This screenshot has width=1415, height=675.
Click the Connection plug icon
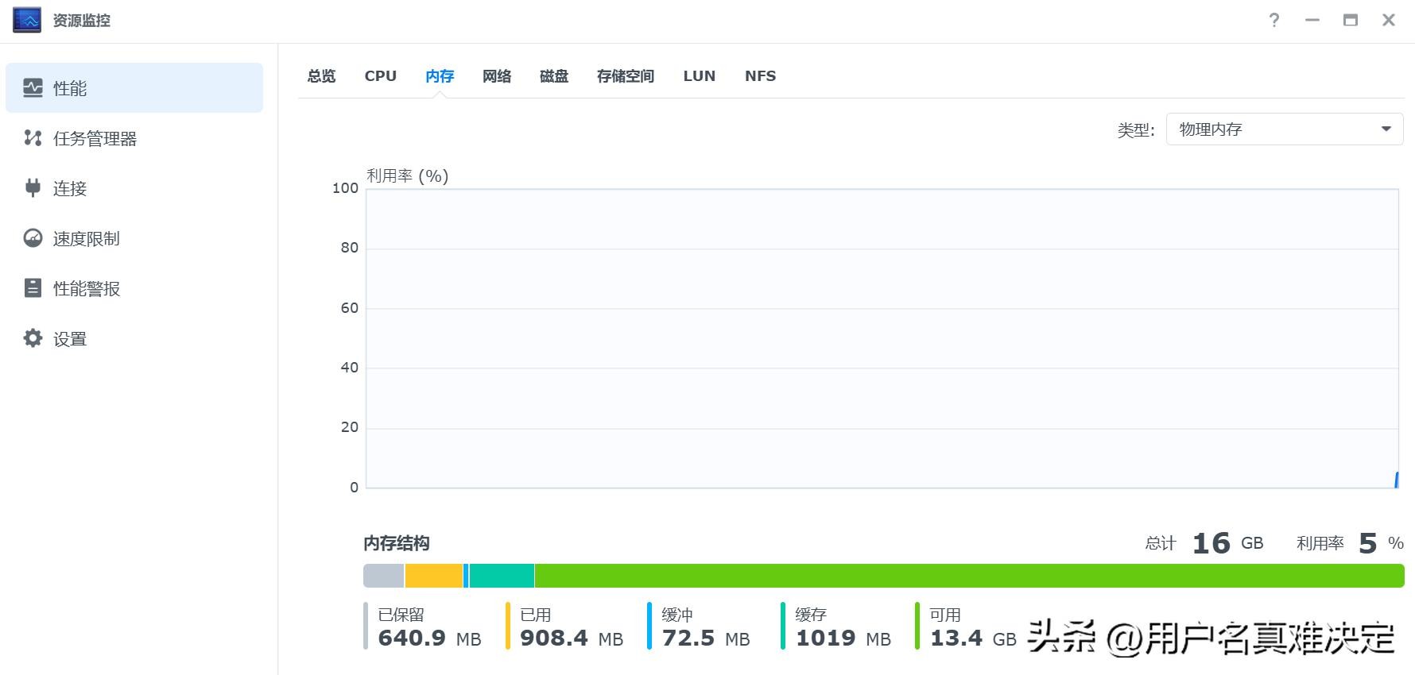[x=33, y=188]
